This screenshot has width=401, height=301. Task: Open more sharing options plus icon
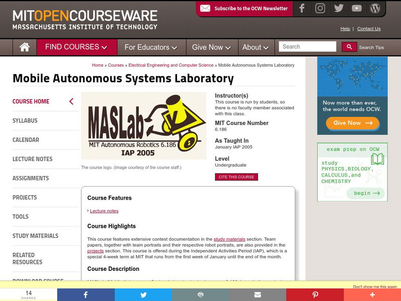click(x=372, y=294)
